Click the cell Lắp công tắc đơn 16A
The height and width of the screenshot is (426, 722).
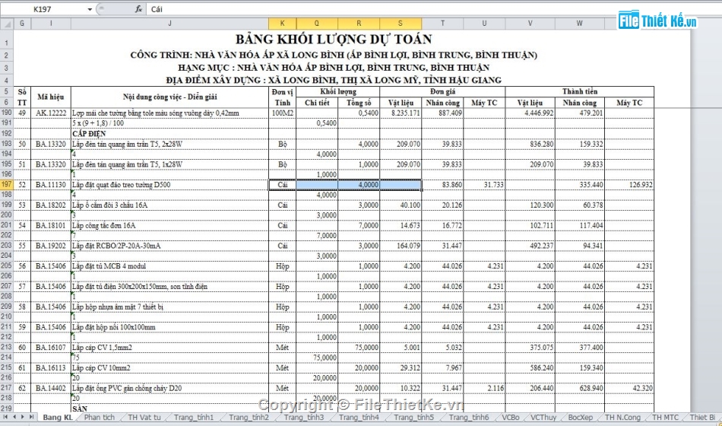tap(169, 225)
